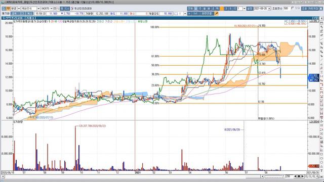
Task: Click the 후행스팬 legend label
Action: tap(143, 21)
